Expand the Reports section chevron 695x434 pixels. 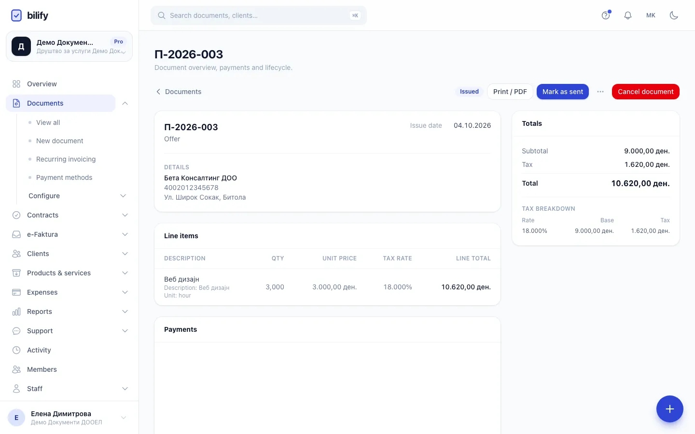point(125,312)
